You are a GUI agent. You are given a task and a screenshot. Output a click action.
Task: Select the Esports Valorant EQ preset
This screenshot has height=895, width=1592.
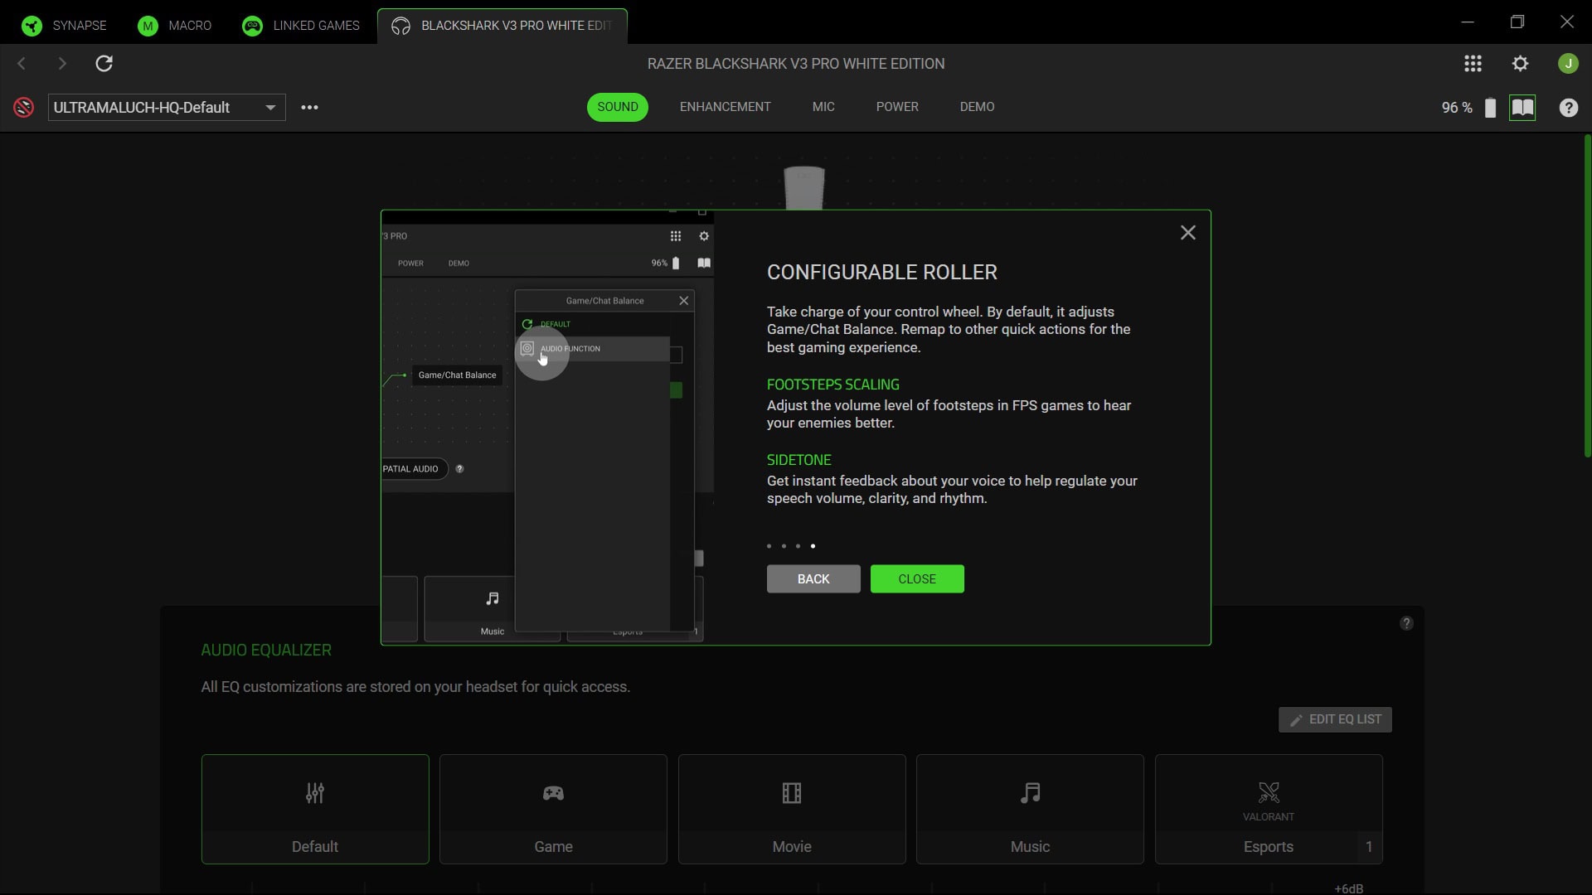[1269, 809]
